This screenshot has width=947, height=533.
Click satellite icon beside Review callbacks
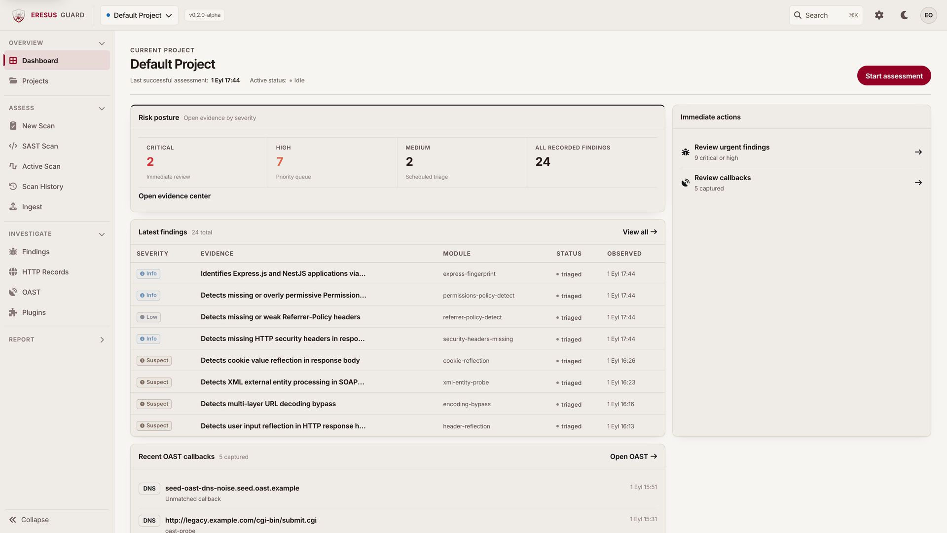click(x=686, y=183)
